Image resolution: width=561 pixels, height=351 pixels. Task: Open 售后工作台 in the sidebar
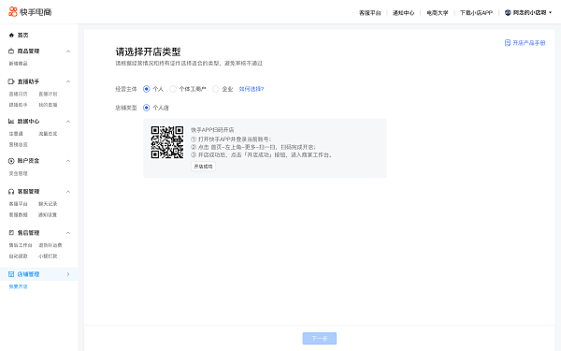[x=21, y=245]
